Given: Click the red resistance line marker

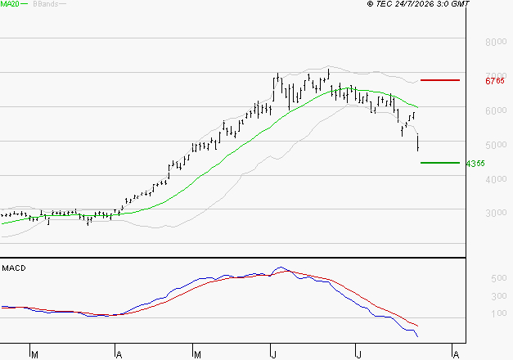Looking at the screenshot, I should pos(440,80).
